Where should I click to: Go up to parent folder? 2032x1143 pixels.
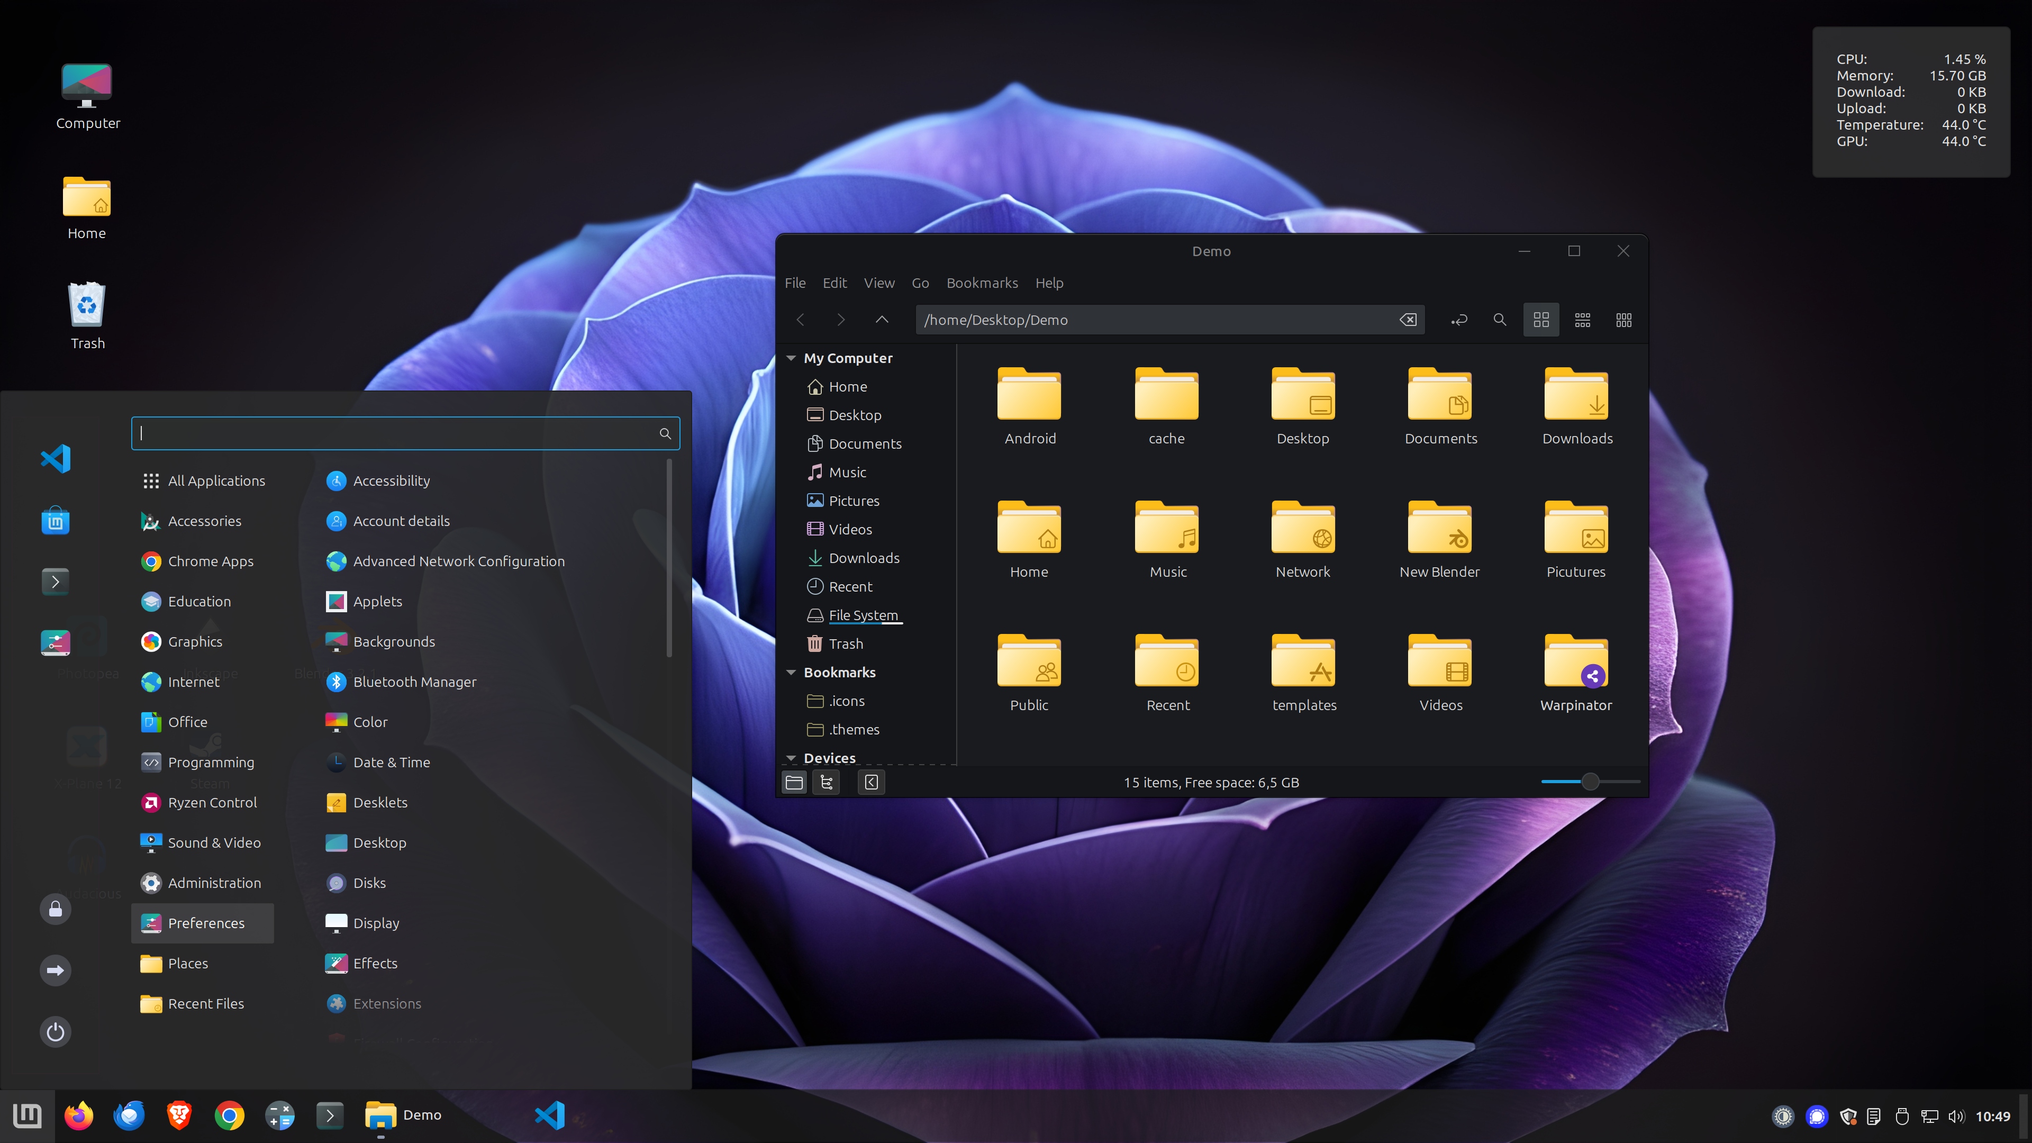pyautogui.click(x=882, y=320)
